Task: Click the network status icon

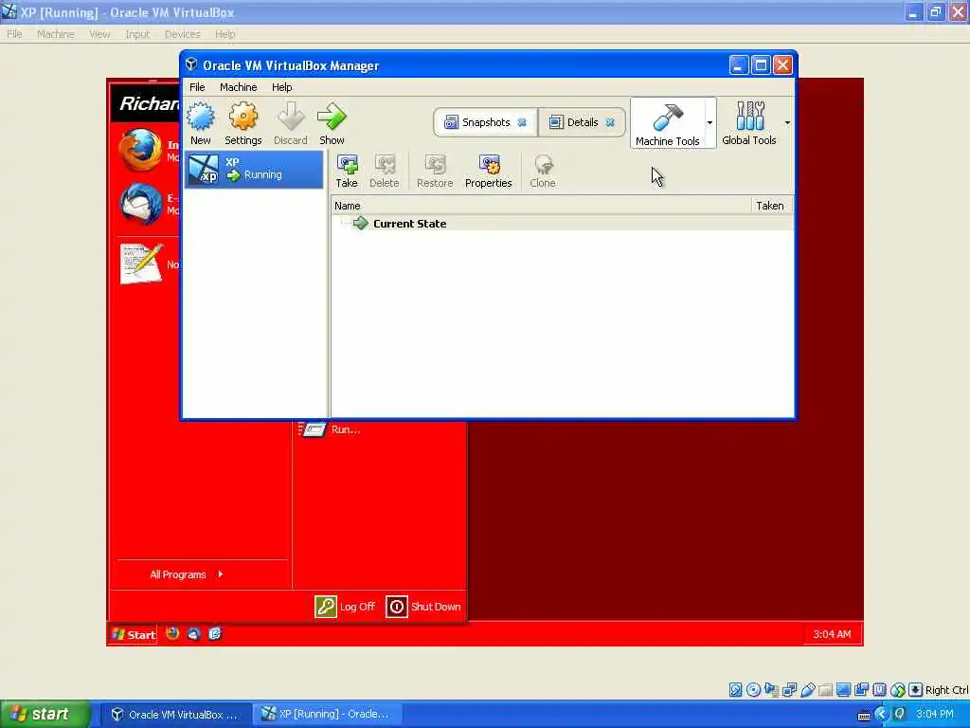Action: (x=789, y=690)
